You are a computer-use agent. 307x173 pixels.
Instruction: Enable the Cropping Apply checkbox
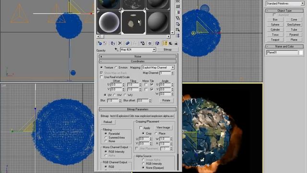141,128
